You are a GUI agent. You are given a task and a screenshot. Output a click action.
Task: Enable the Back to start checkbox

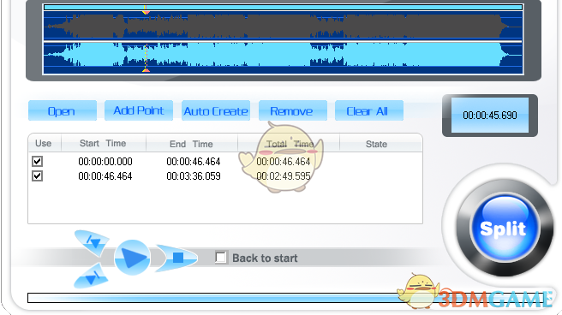coord(220,258)
